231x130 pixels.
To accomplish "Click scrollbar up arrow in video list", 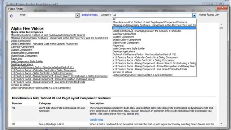I will pos(221,25).
